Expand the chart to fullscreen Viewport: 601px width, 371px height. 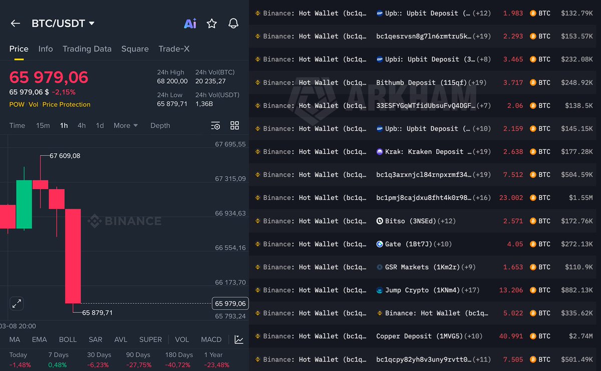pos(17,303)
